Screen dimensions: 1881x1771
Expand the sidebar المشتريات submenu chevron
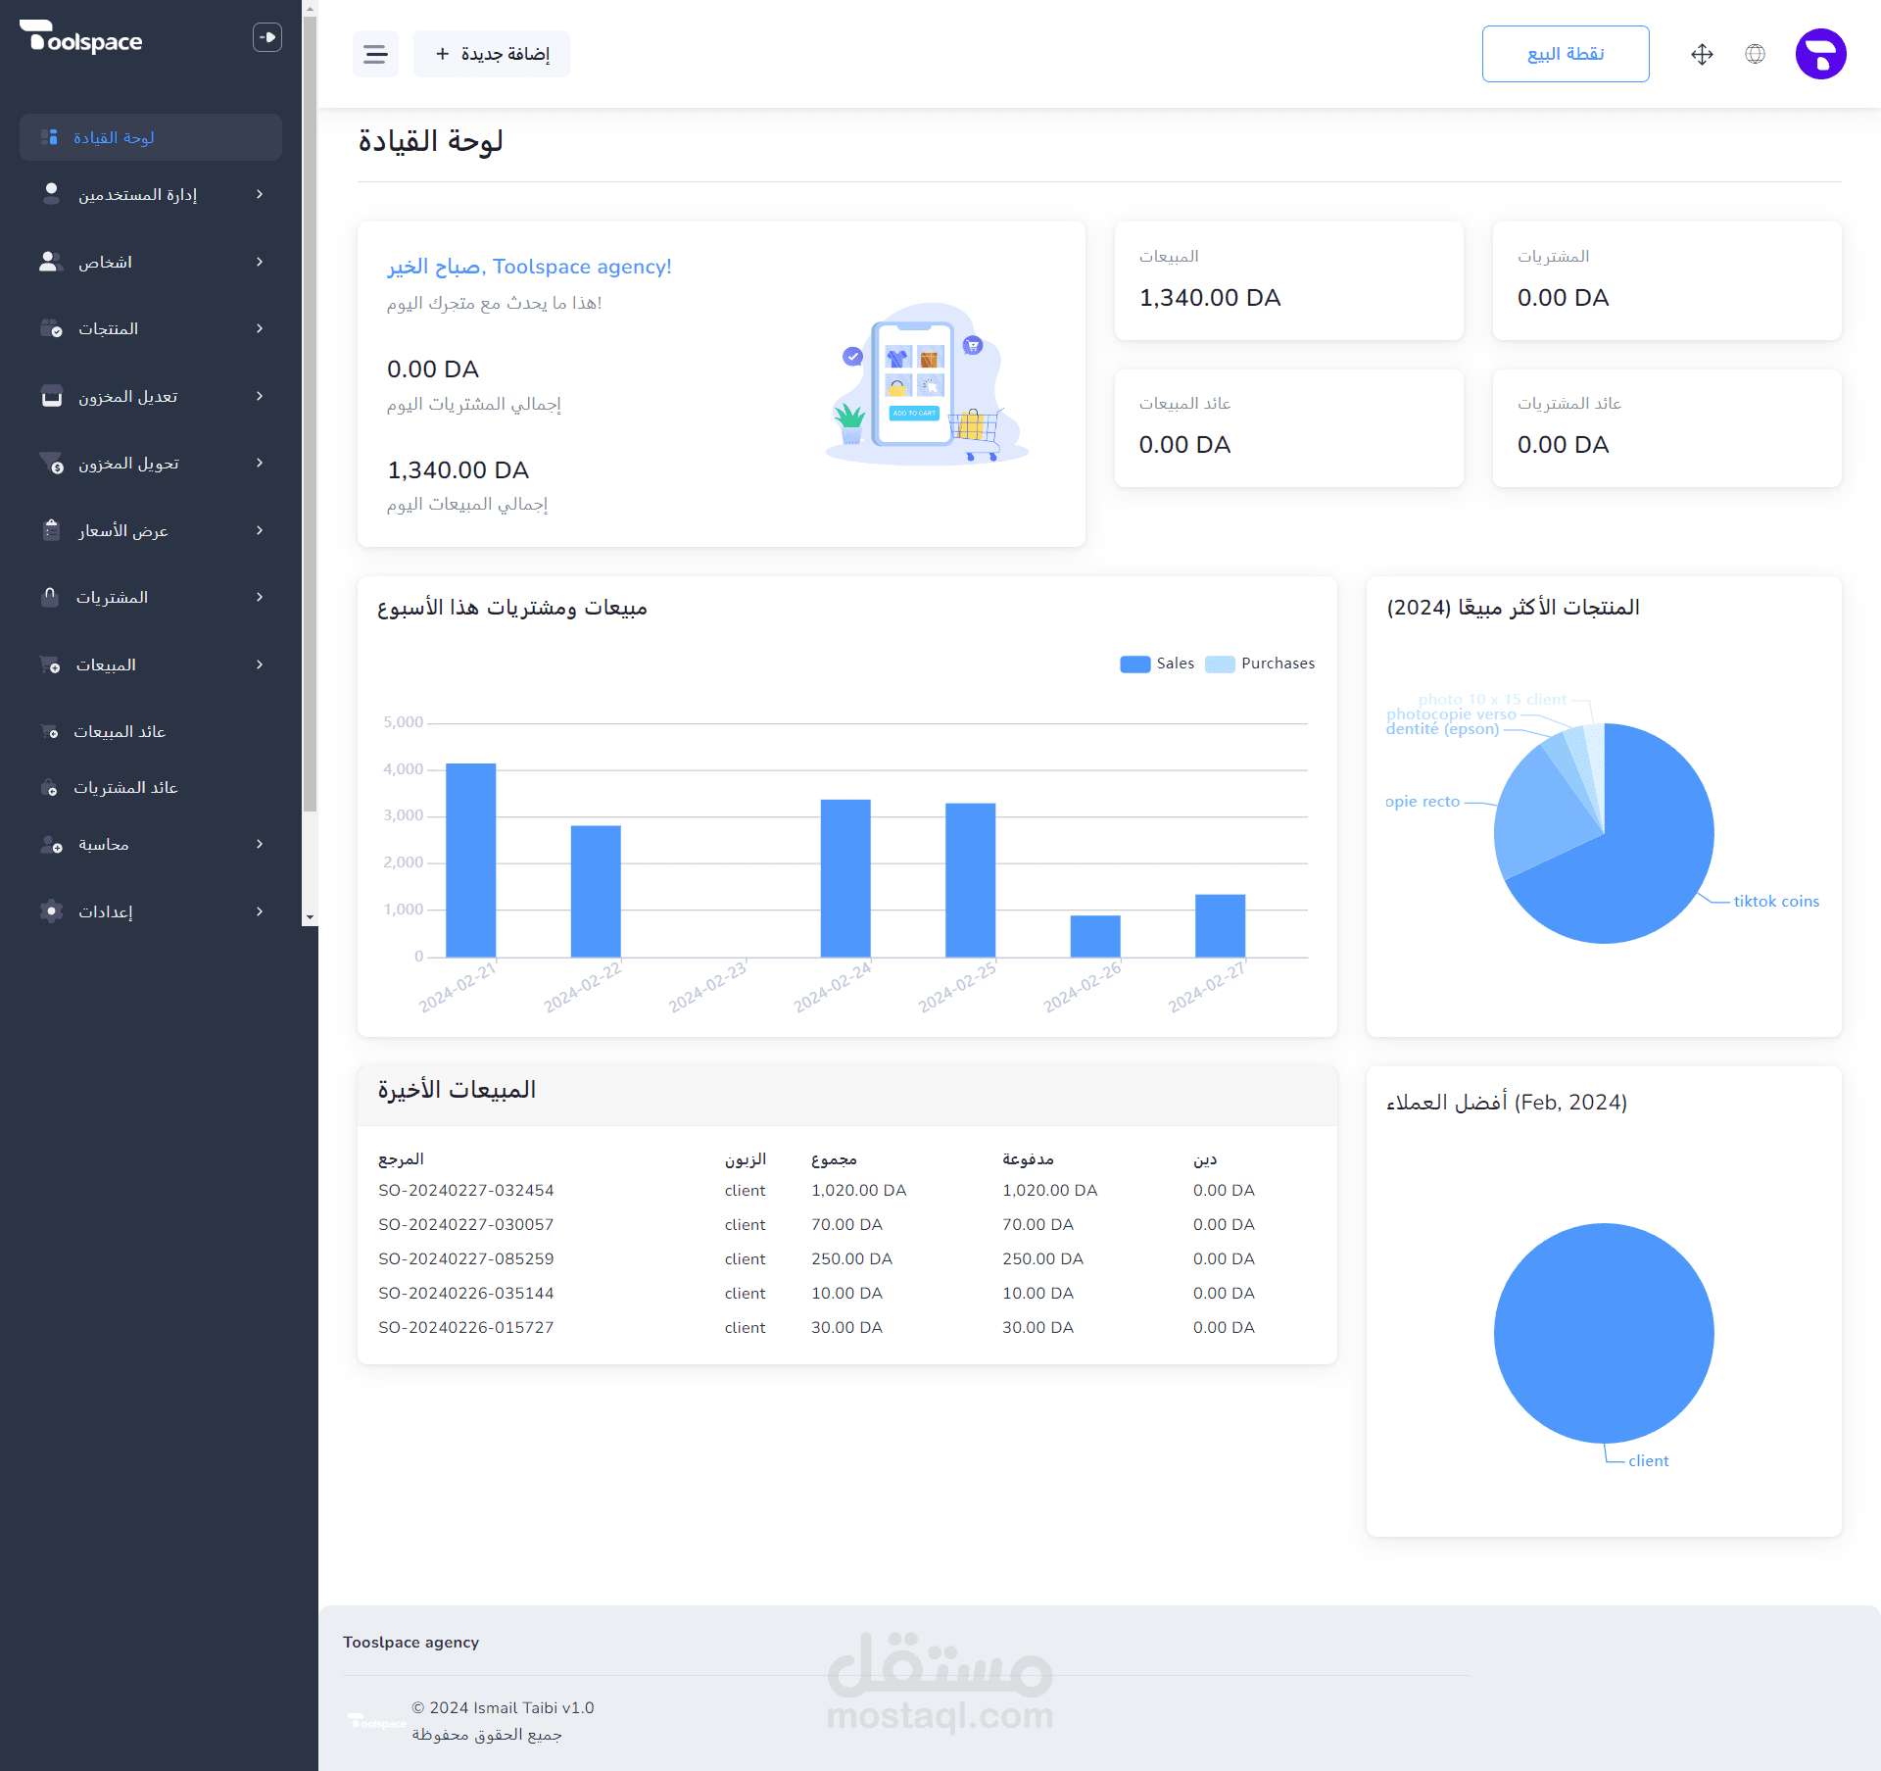(x=260, y=597)
